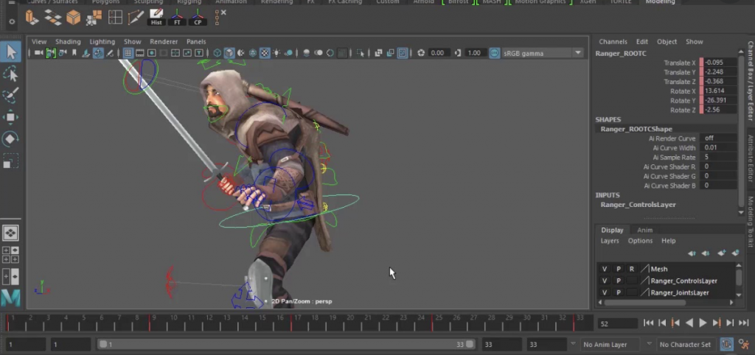Screen dimensions: 755x355
Task: Toggle textured display mode
Action: click(265, 53)
